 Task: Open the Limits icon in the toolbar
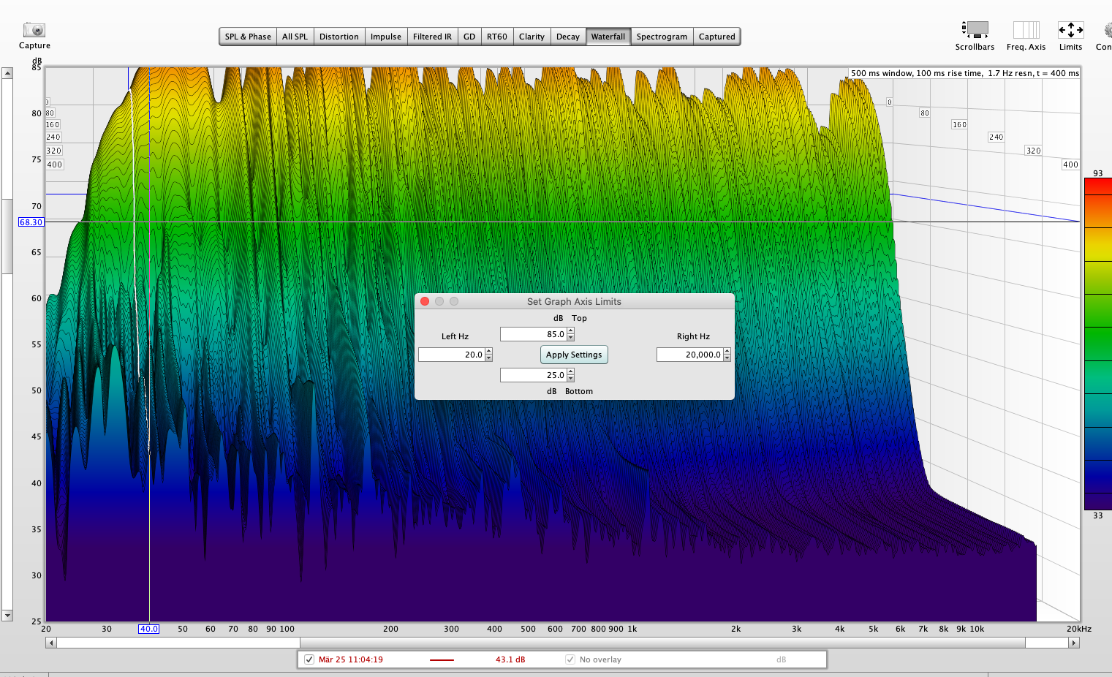pos(1070,30)
